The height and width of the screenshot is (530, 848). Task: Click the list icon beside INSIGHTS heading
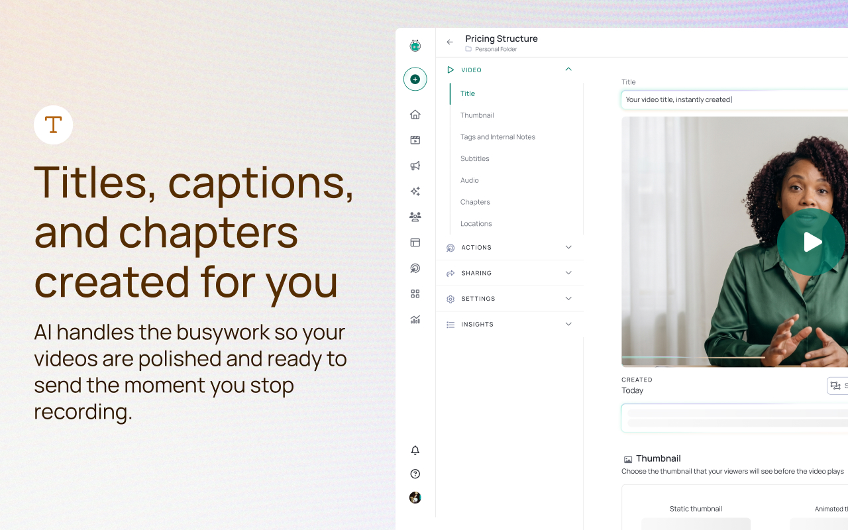[x=450, y=325]
